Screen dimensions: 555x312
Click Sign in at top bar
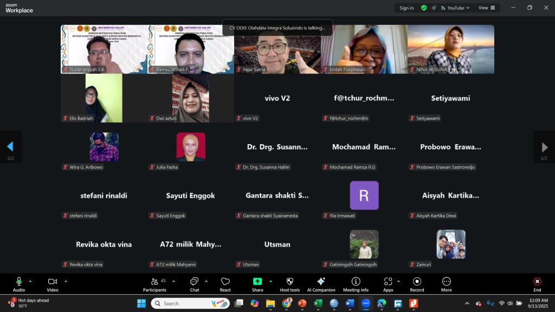pos(406,8)
